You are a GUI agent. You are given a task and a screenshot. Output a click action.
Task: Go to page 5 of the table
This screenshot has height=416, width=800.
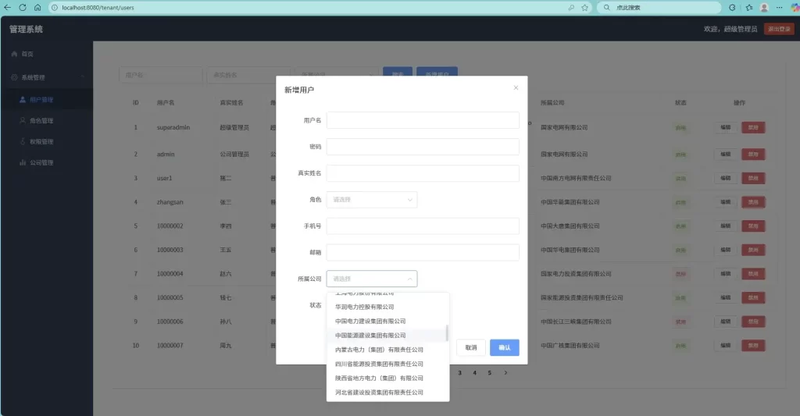[x=489, y=372]
